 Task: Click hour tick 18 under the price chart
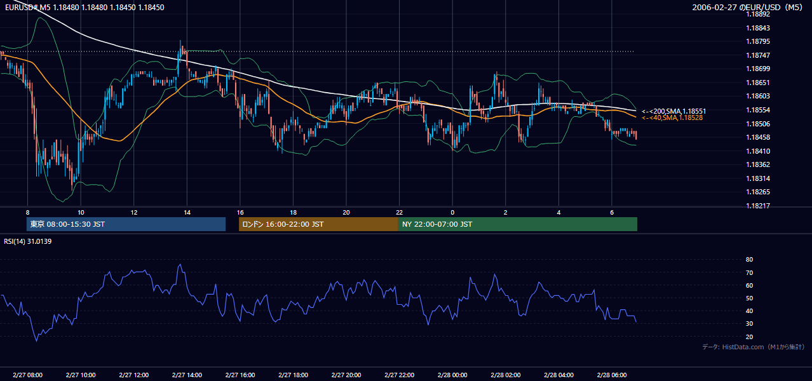(293, 212)
